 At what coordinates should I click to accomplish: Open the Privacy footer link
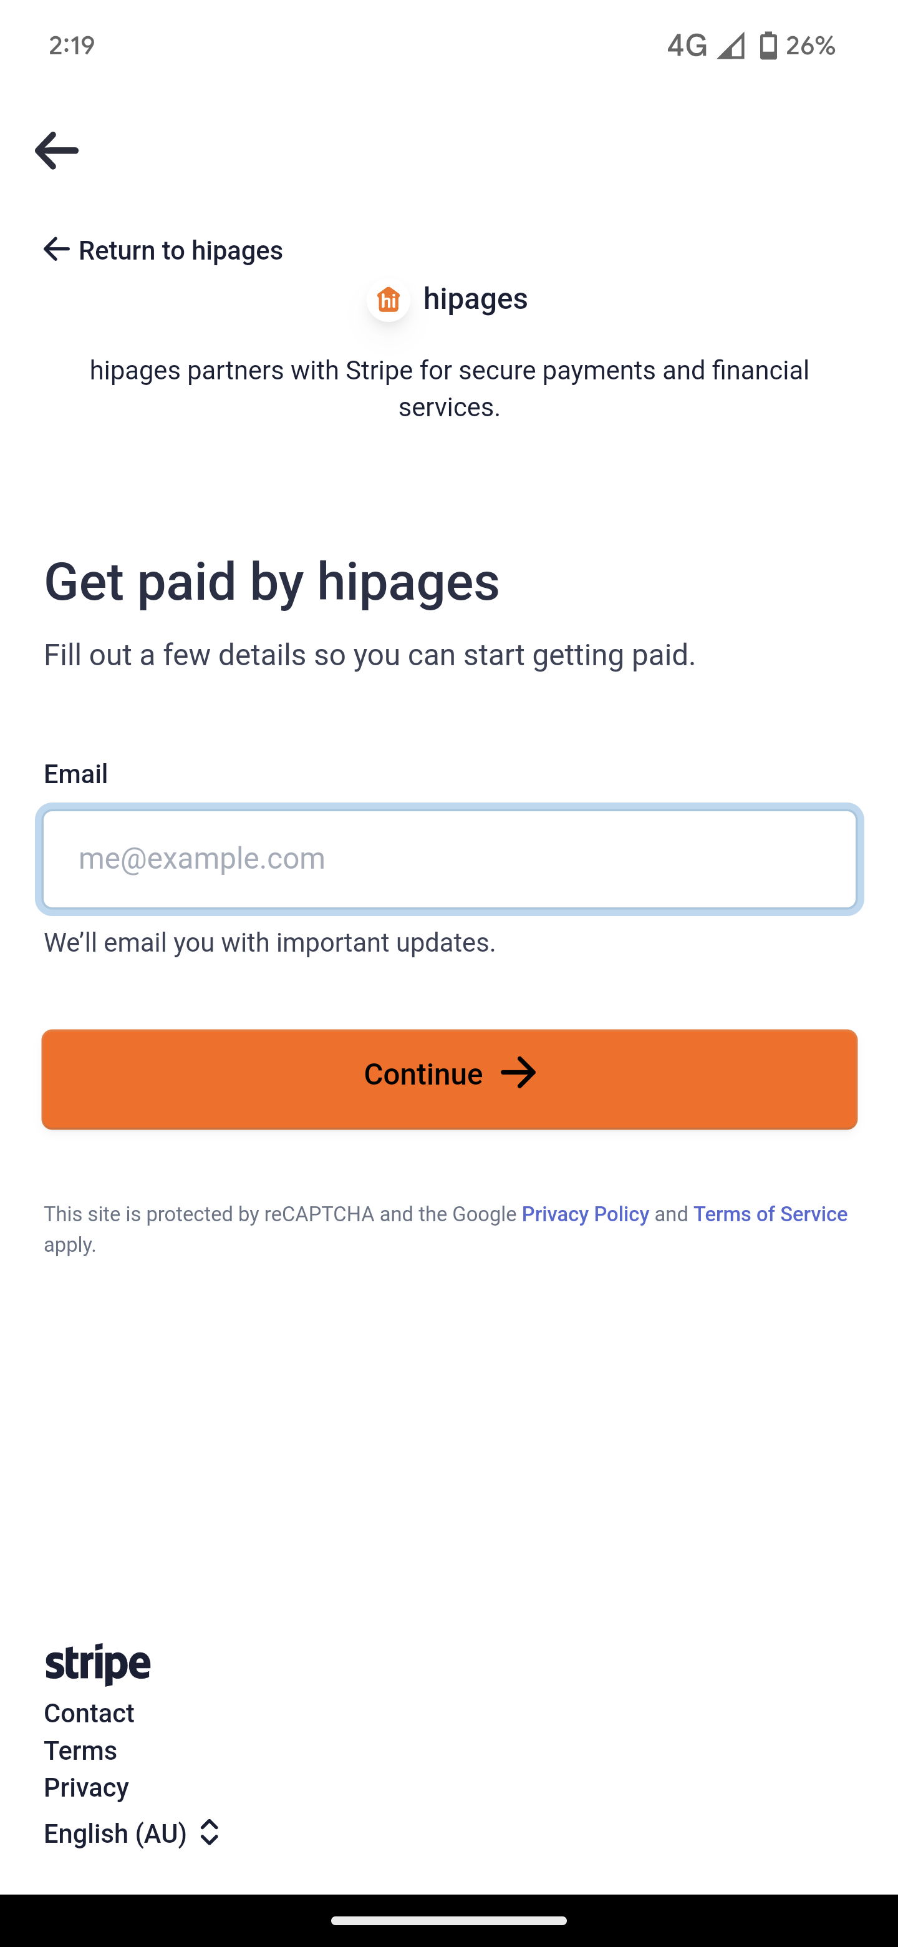pos(86,1787)
